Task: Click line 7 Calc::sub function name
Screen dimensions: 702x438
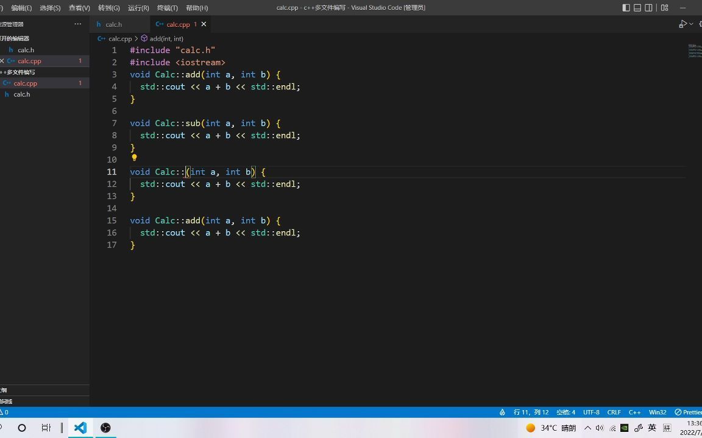Action: 193,123
